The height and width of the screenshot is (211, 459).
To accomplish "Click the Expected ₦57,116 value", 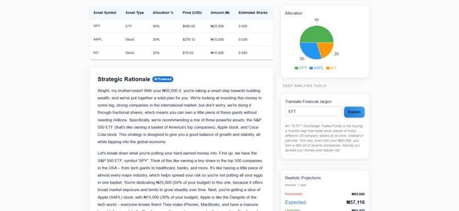I will (355, 202).
